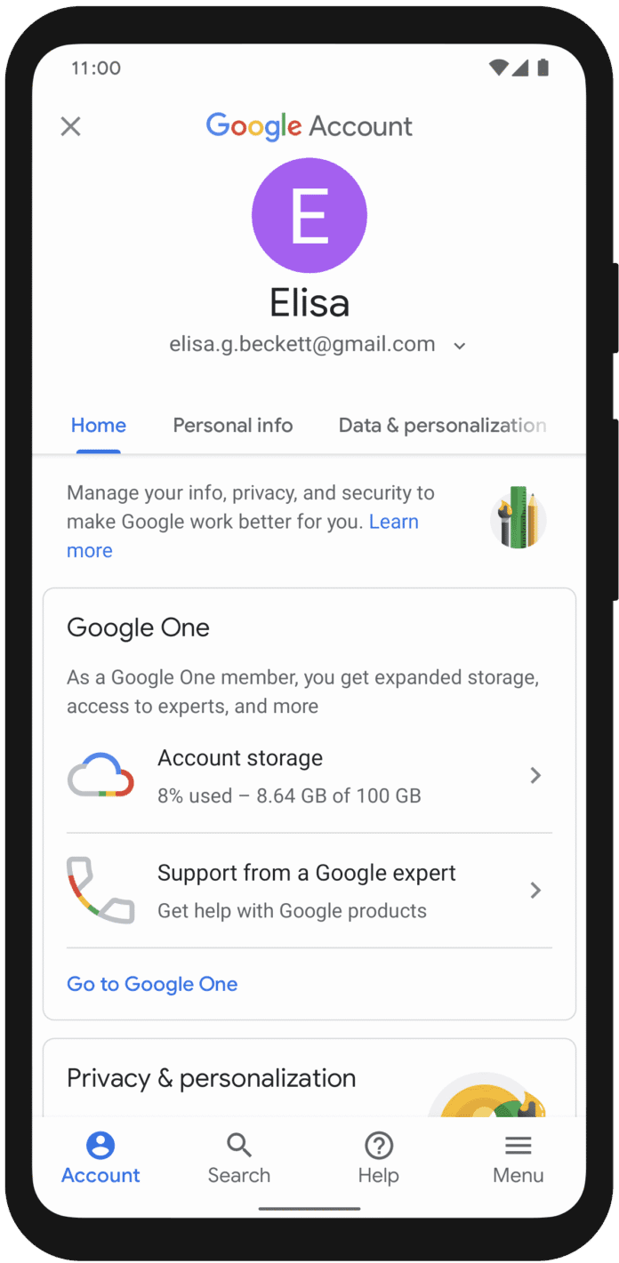Screen dimensions: 619x1263
Task: Click the phone Support icon
Action: 100,890
